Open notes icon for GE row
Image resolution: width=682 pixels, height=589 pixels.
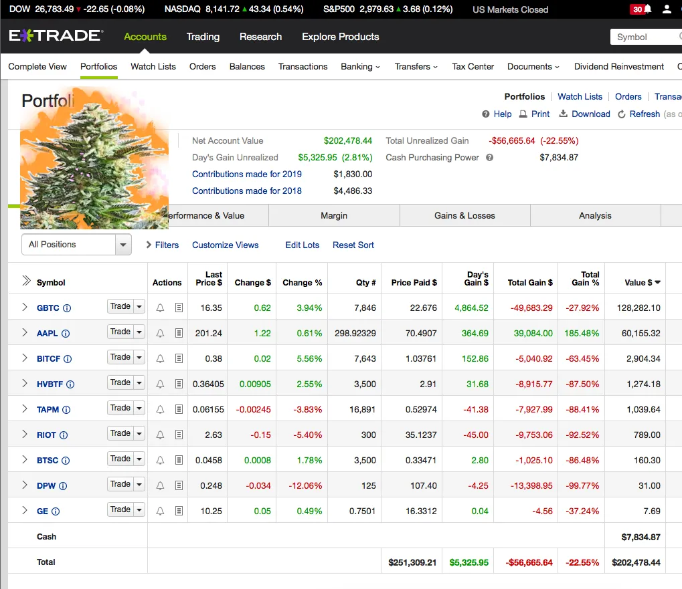(179, 511)
